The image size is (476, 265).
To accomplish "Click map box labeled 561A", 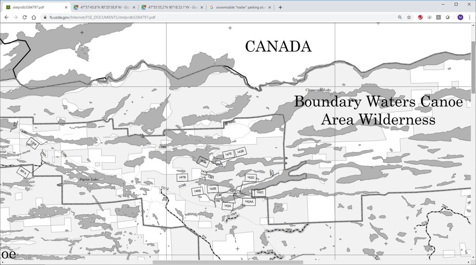I will point(23,172).
